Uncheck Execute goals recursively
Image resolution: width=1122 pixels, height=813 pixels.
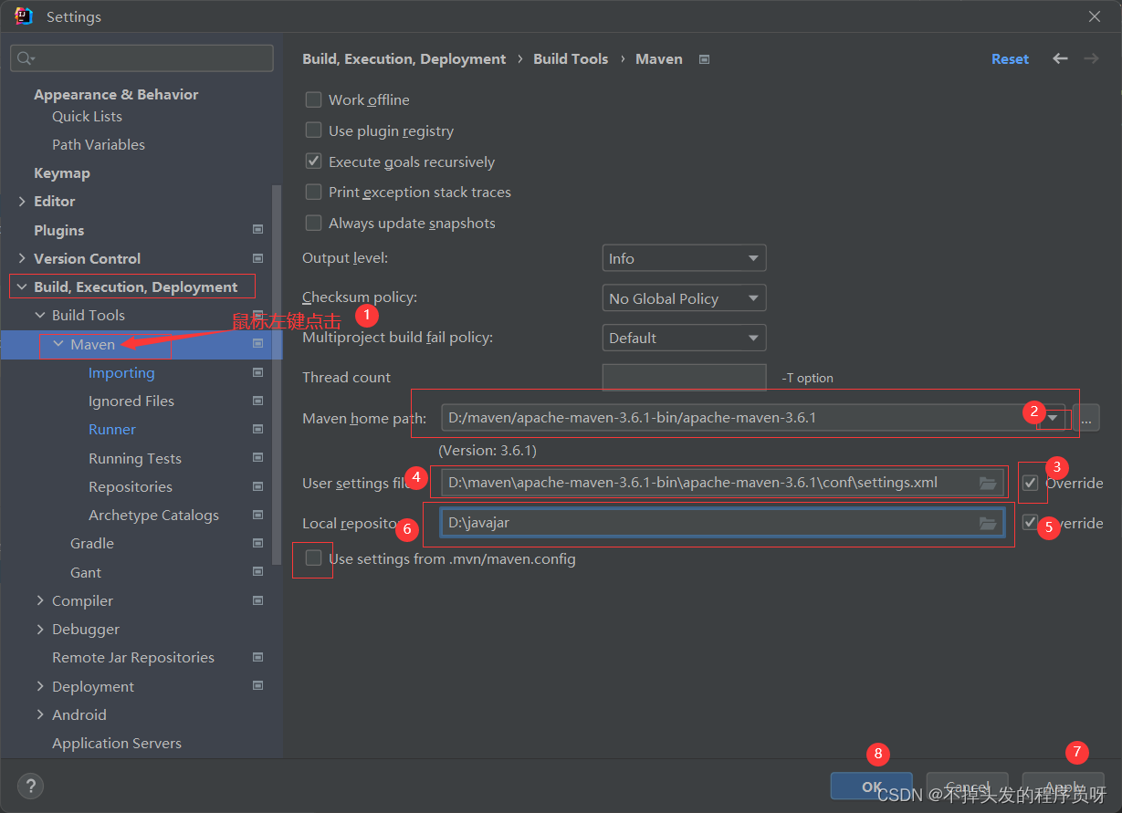[313, 162]
